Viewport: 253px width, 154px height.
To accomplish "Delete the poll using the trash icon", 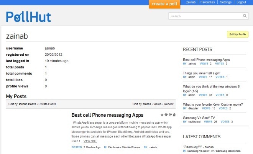I will [x=174, y=115].
